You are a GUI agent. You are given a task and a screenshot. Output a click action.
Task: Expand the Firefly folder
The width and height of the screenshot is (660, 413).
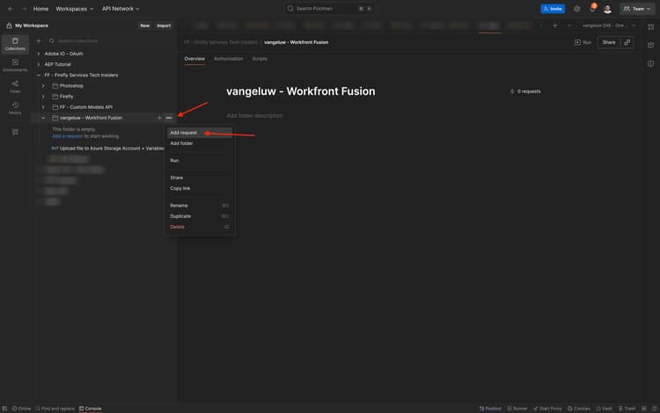click(43, 97)
